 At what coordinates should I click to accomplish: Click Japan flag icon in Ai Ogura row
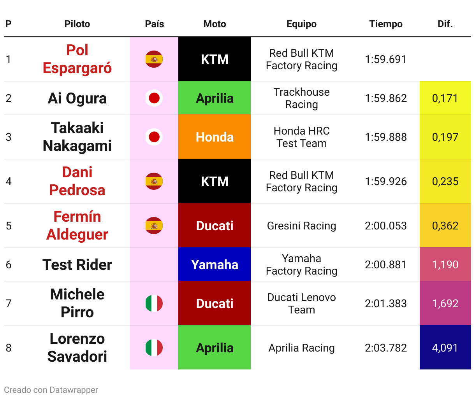(154, 98)
